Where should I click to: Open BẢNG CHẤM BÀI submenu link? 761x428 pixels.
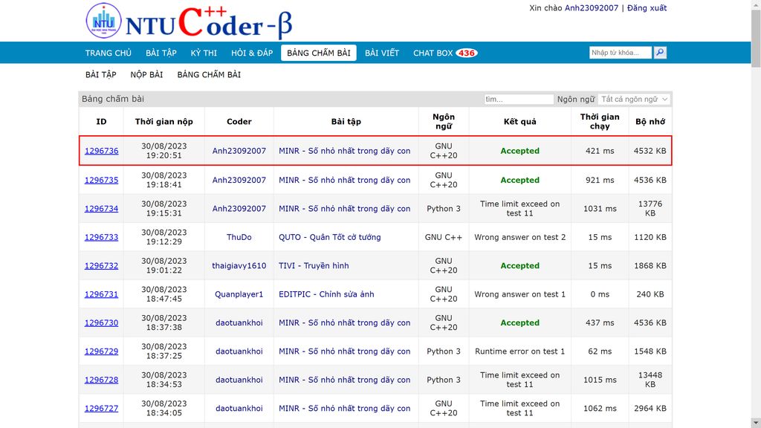pos(209,74)
